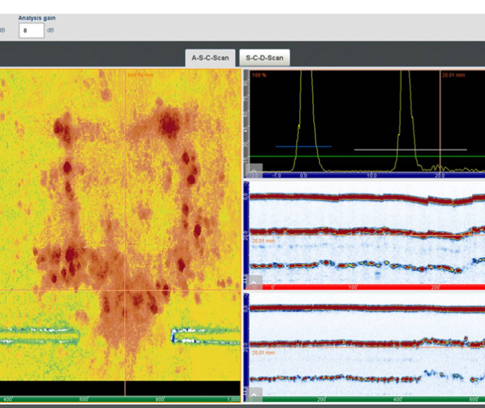The width and height of the screenshot is (485, 408).
Task: Click the D-scan panel chevron icon
Action: [255, 394]
